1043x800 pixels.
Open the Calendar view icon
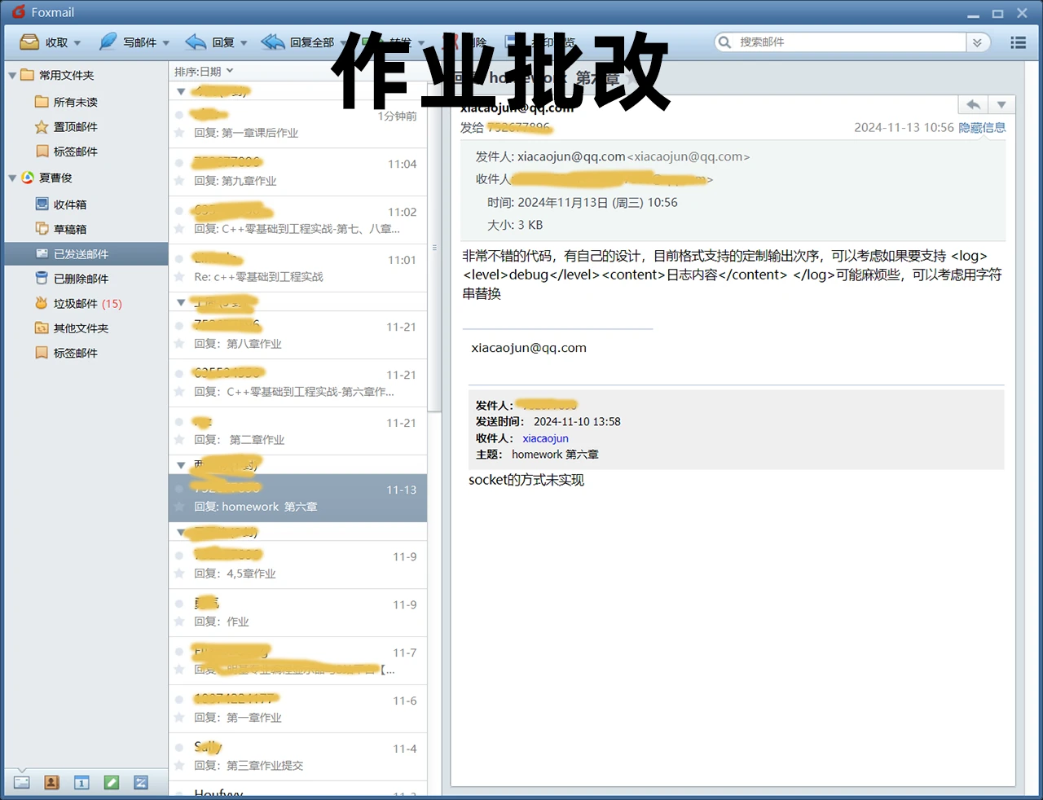pos(81,783)
